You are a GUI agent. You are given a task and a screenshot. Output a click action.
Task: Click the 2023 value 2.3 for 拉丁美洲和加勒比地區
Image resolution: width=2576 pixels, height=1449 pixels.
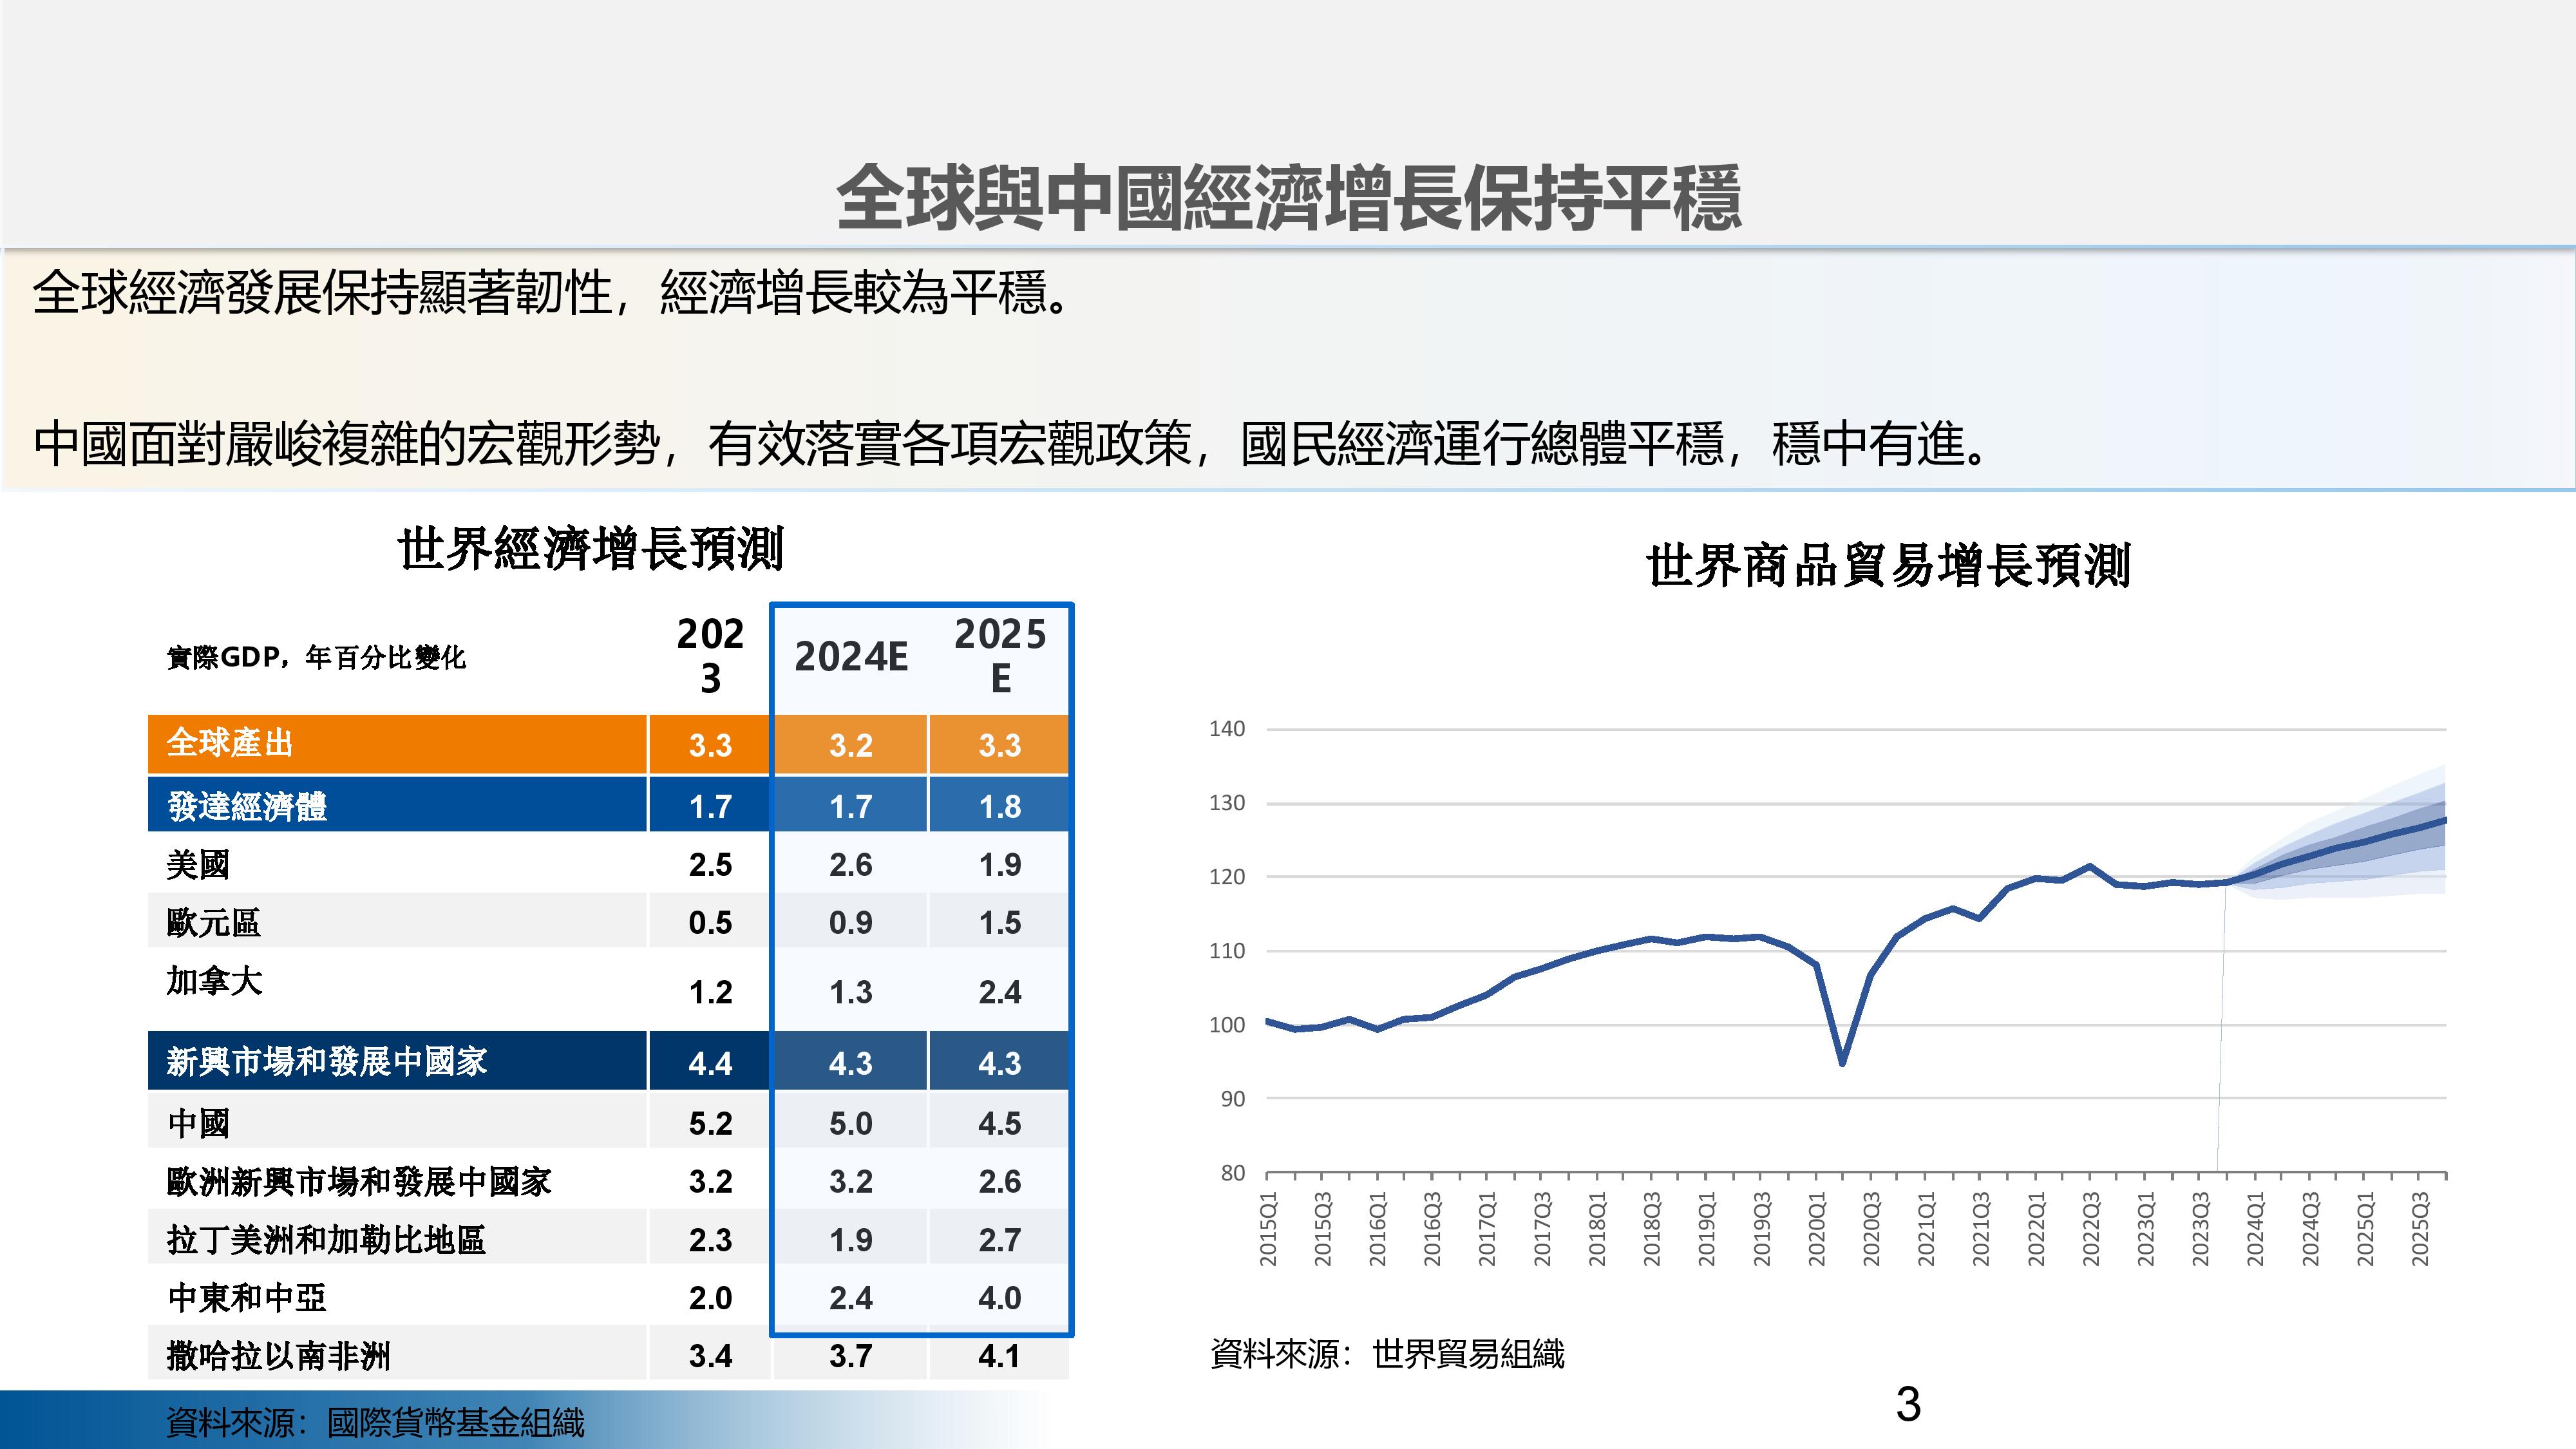(710, 1240)
